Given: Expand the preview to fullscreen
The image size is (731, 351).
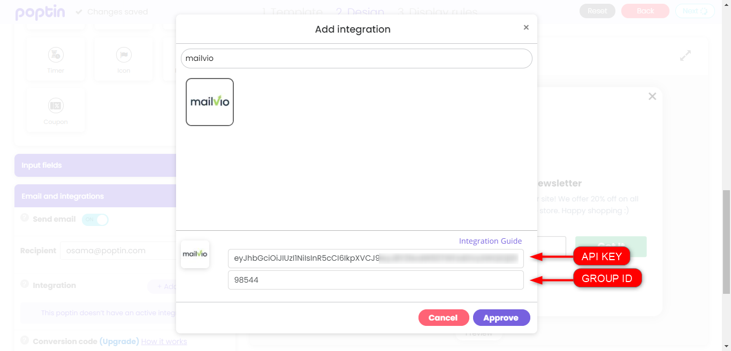Looking at the screenshot, I should click(686, 55).
